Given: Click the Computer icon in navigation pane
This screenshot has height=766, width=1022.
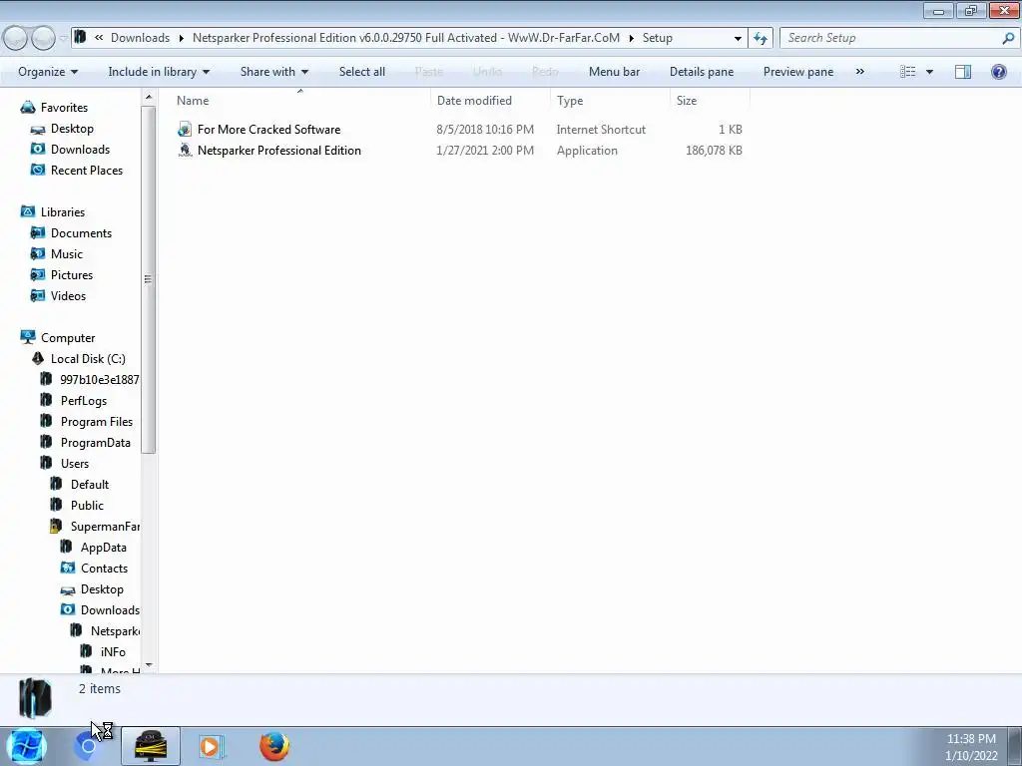Looking at the screenshot, I should click(x=28, y=337).
